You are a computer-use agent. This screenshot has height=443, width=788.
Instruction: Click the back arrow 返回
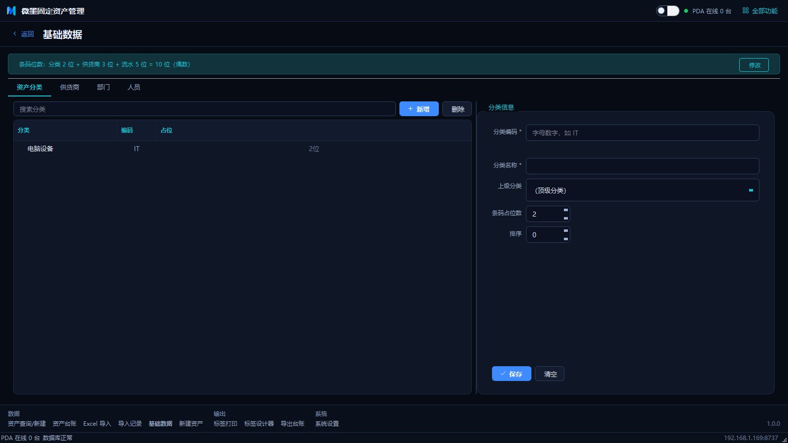[23, 34]
